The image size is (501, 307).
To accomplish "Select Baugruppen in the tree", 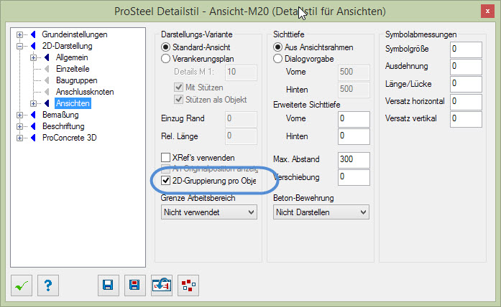I will click(x=77, y=80).
